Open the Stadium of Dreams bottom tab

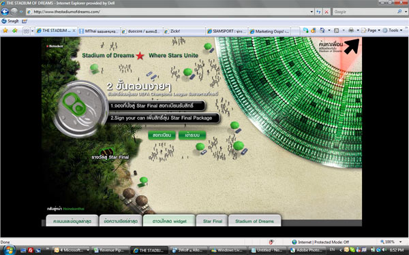(x=254, y=221)
